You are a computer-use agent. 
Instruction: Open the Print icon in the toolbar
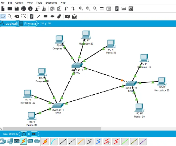pos(24,9)
